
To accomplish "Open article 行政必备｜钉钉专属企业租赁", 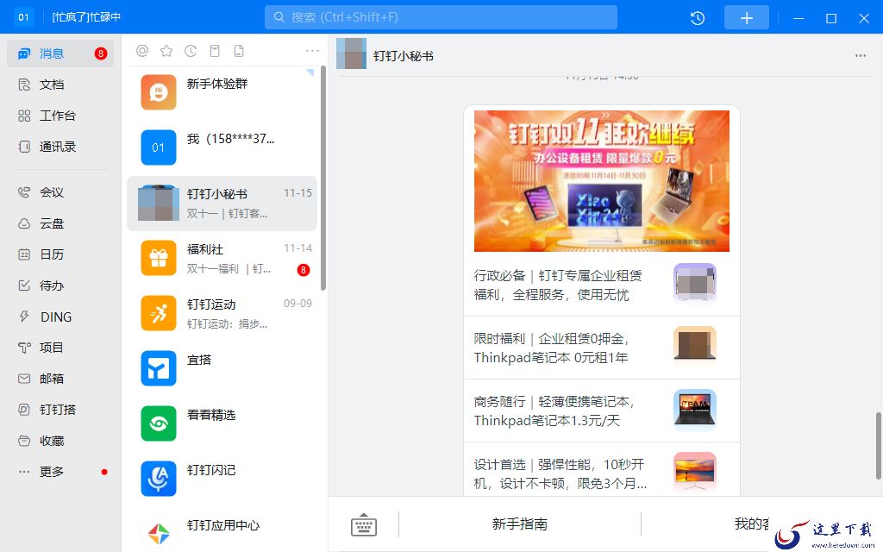I will [x=601, y=285].
